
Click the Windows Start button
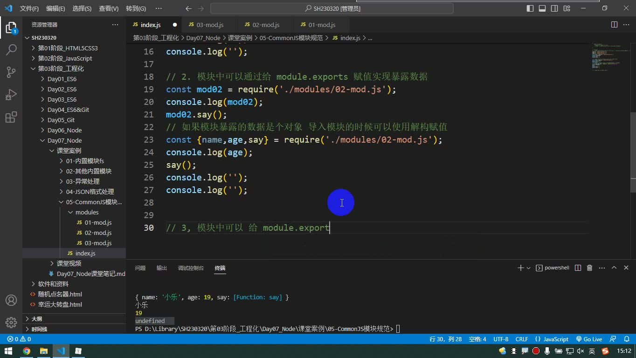point(9,351)
